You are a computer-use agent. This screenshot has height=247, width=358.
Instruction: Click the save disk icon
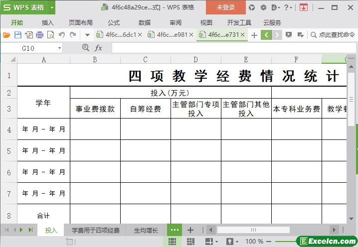click(x=17, y=35)
